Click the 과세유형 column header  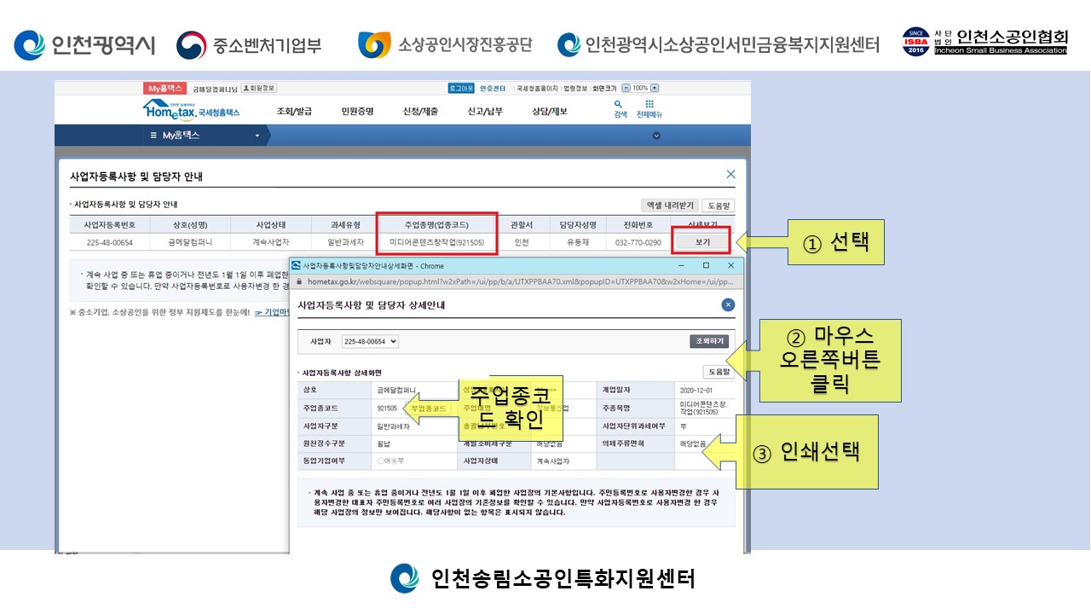(346, 224)
